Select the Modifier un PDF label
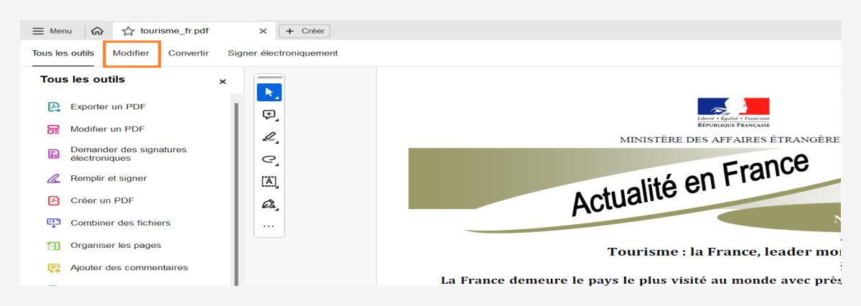Image resolution: width=861 pixels, height=306 pixels. coord(108,129)
